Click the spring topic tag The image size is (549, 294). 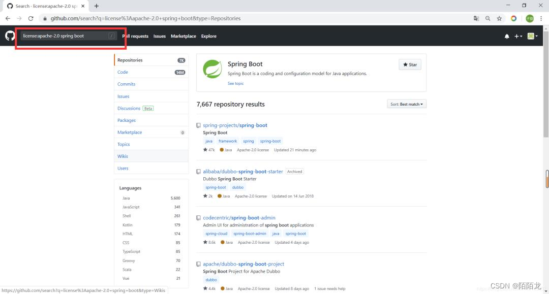click(248, 141)
